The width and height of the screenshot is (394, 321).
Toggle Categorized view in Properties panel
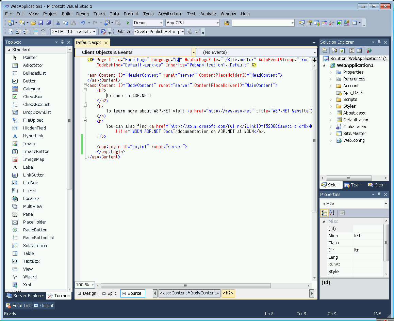(324, 213)
